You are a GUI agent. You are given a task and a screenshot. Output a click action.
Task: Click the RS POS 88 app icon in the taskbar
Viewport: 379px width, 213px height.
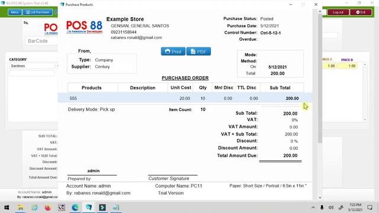[89, 208]
